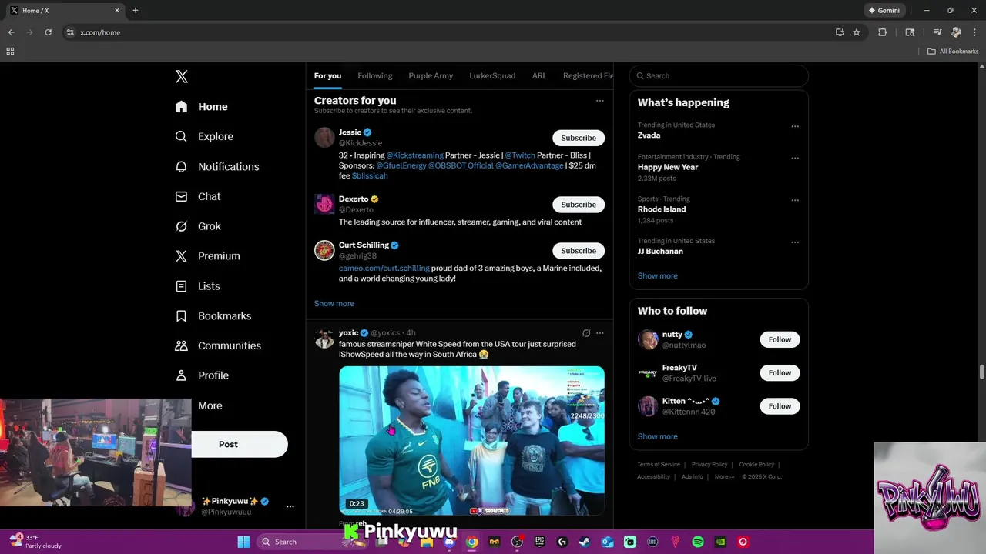The image size is (986, 554).
Task: Click the X logo in the sidebar
Action: point(181,76)
